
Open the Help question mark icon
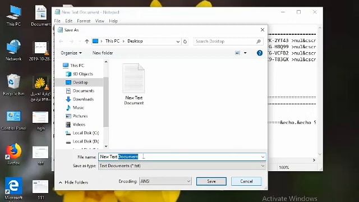[259, 53]
